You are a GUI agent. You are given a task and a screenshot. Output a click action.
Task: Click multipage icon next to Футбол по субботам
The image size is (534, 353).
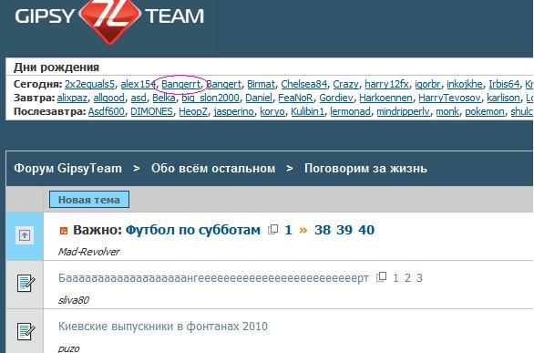[x=273, y=229]
